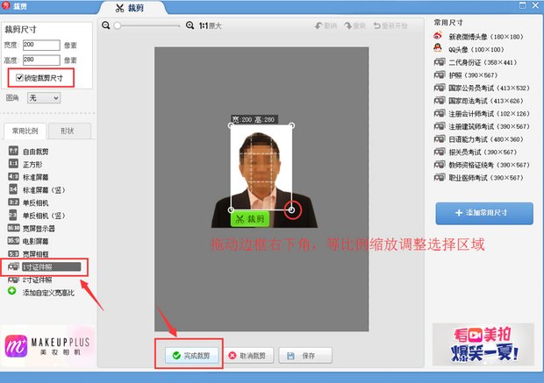Select 护照 (390×567) preset
544x383 pixels.
(x=466, y=74)
